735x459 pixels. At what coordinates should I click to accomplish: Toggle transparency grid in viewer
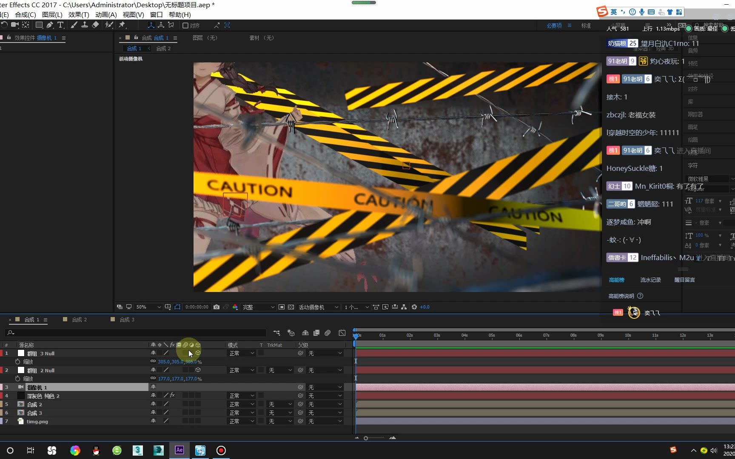291,307
